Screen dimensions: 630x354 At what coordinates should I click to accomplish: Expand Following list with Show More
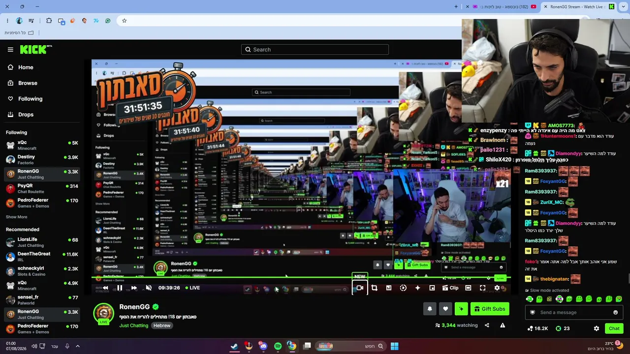[x=17, y=217]
